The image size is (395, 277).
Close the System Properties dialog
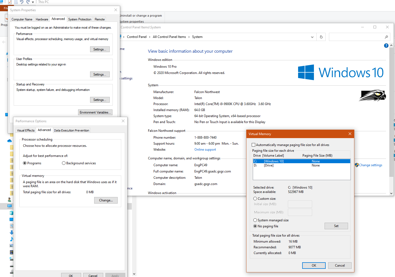116,10
